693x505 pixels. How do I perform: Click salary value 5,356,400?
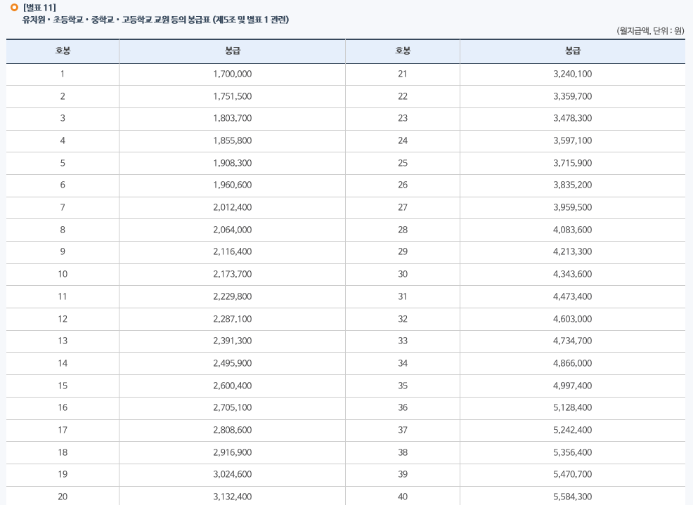[572, 452]
